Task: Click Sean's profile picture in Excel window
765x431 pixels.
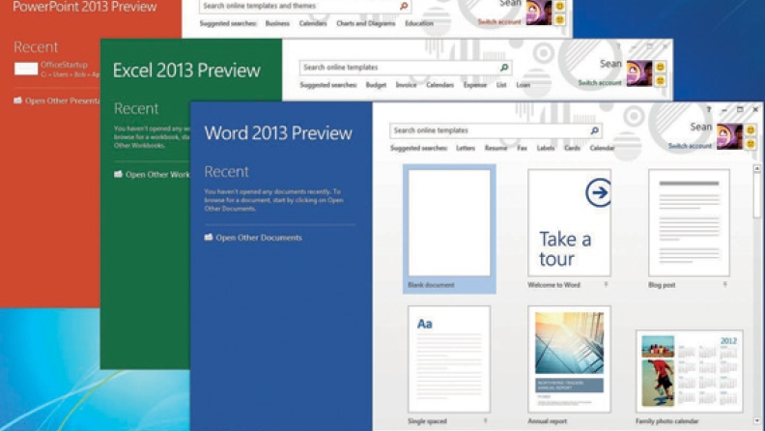Action: tap(639, 73)
